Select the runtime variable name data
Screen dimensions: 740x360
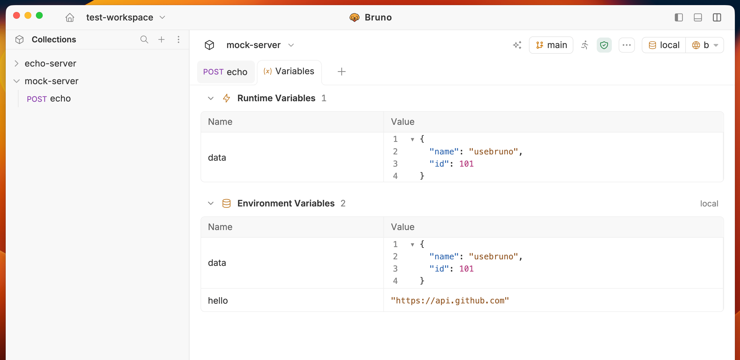tap(217, 158)
